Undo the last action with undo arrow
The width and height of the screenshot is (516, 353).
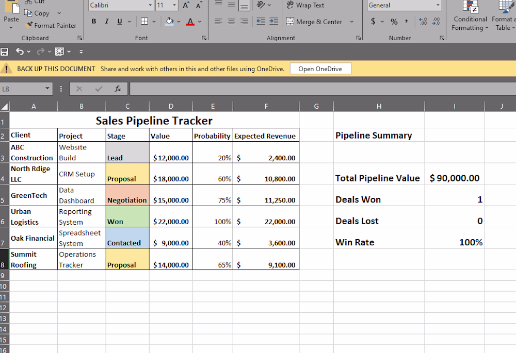(20, 52)
